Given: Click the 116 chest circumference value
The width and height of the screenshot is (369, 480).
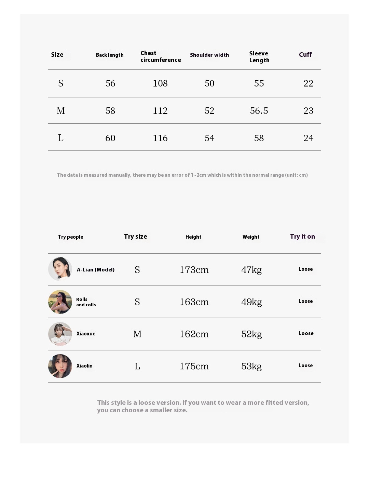Looking at the screenshot, I should coord(160,138).
